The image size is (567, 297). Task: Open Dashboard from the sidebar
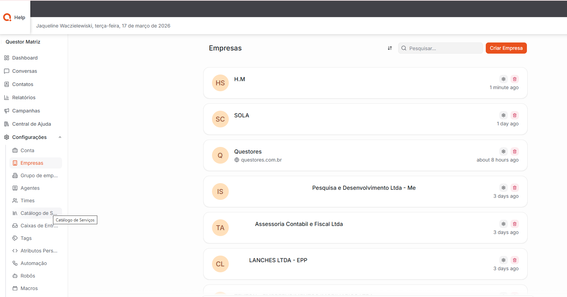tap(25, 58)
